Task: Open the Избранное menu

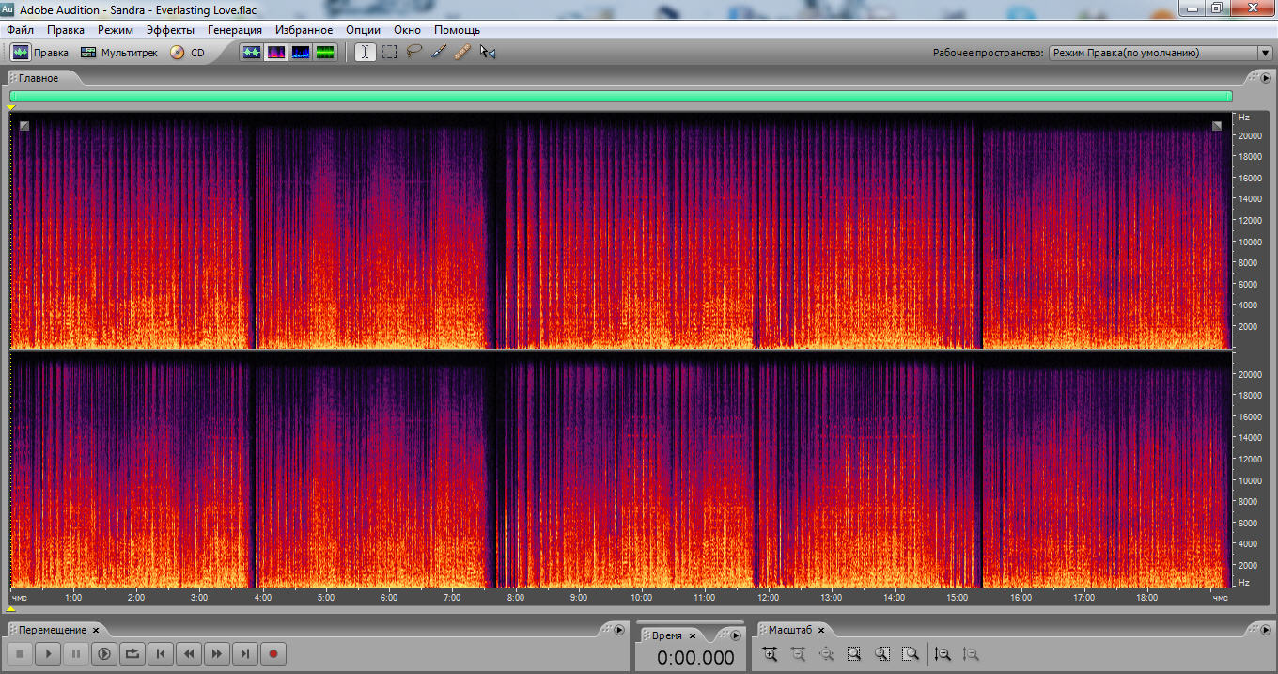Action: pos(304,30)
